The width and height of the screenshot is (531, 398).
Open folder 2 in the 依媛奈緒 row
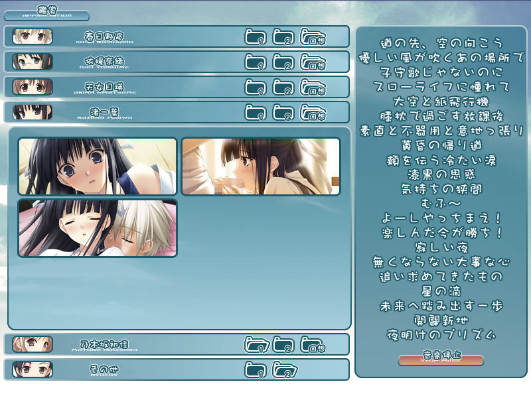[283, 62]
